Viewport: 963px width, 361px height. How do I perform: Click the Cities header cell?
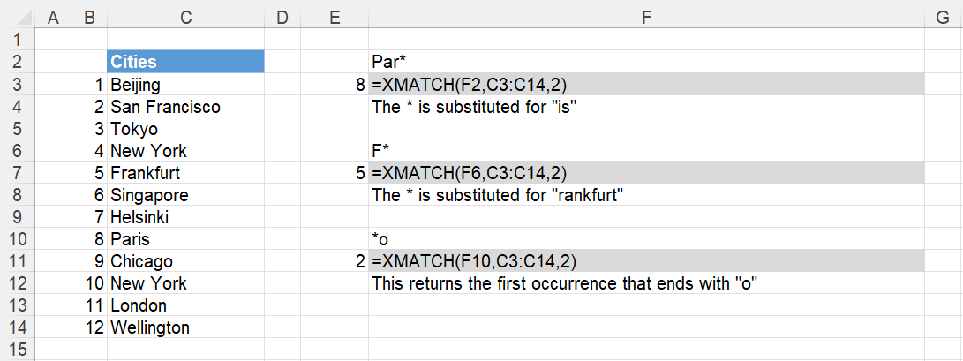click(185, 62)
